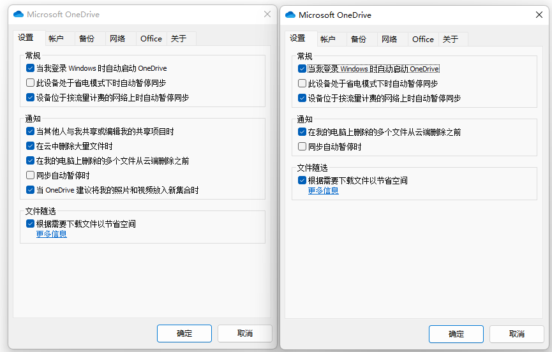552x352 pixels.
Task: Click 取消 button in left window
Action: [x=245, y=334]
